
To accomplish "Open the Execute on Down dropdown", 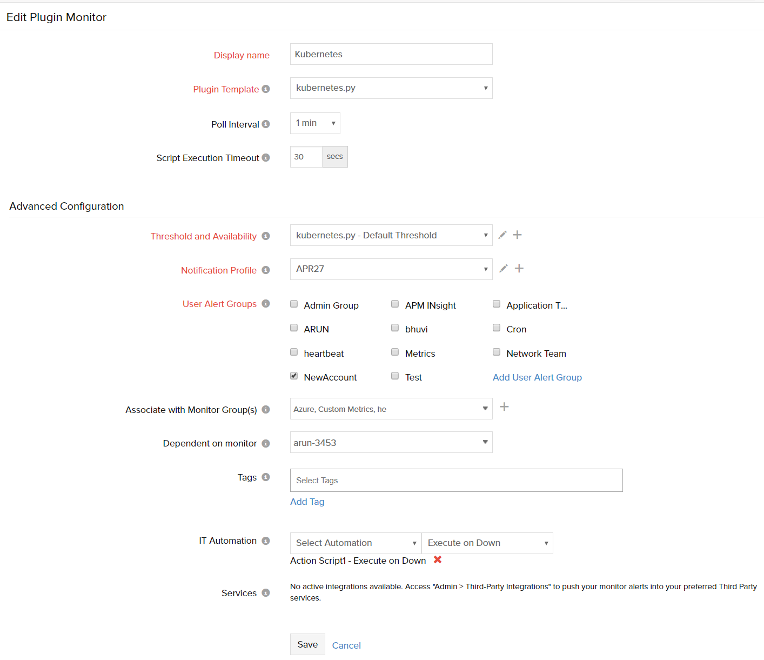I will pyautogui.click(x=487, y=543).
